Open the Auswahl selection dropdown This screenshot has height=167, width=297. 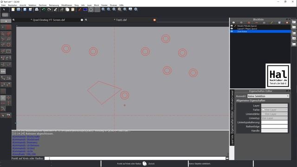click(268, 96)
